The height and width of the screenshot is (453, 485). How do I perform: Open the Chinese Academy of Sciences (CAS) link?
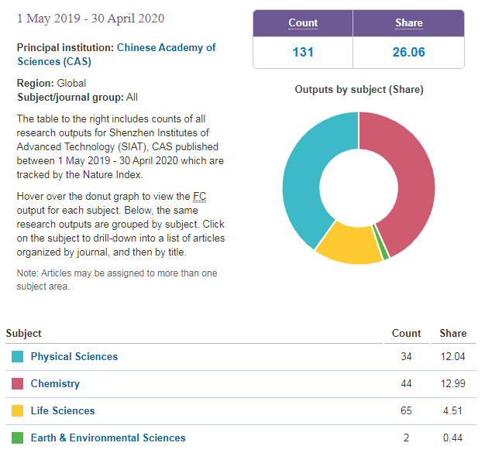click(166, 48)
